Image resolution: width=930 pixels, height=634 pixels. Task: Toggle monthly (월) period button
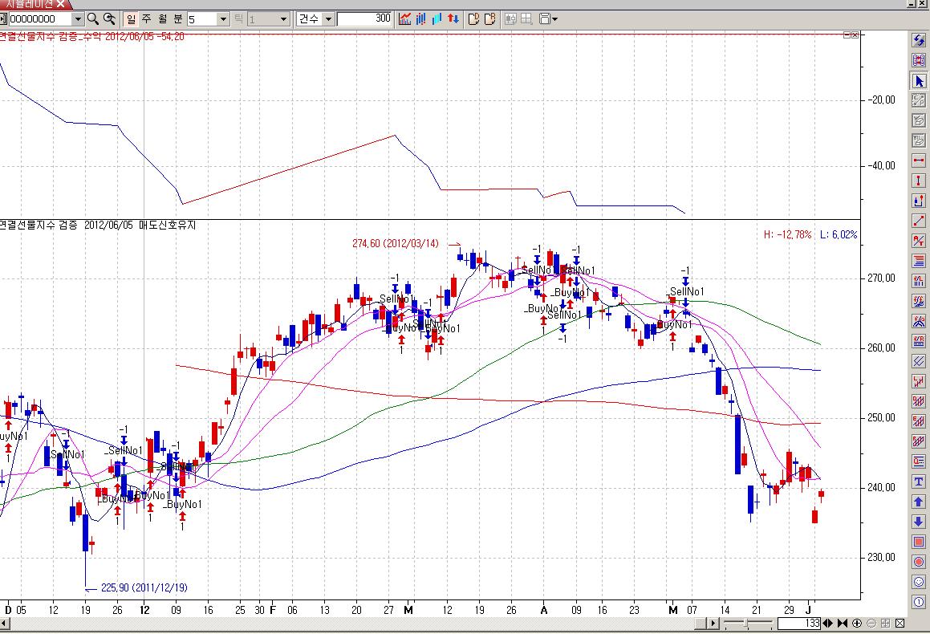point(163,19)
